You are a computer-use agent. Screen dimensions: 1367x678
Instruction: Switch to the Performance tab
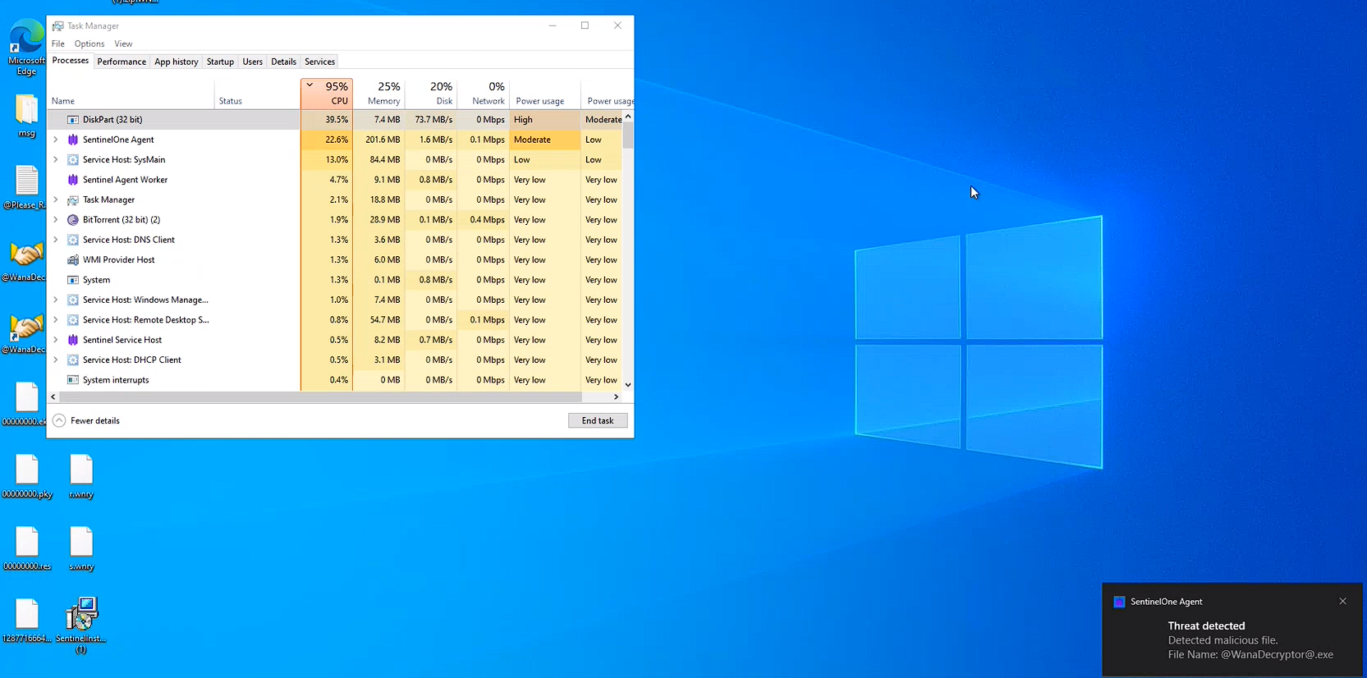coord(122,62)
